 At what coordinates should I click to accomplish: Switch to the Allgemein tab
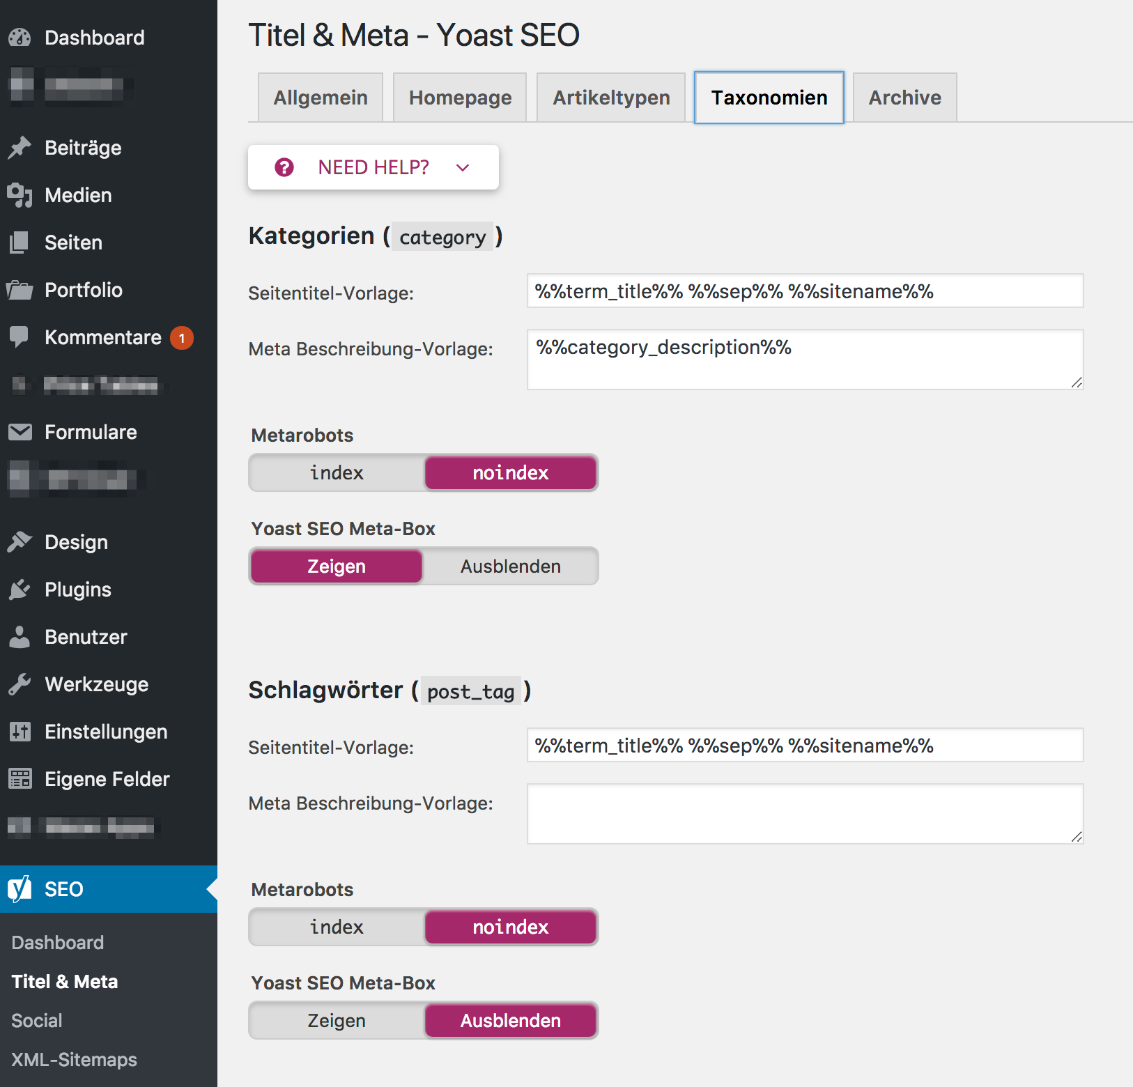click(321, 98)
